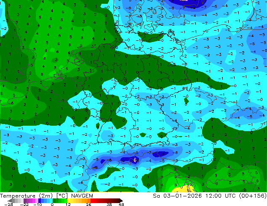
Task: Click the "38" legend value
Action: 109,204
